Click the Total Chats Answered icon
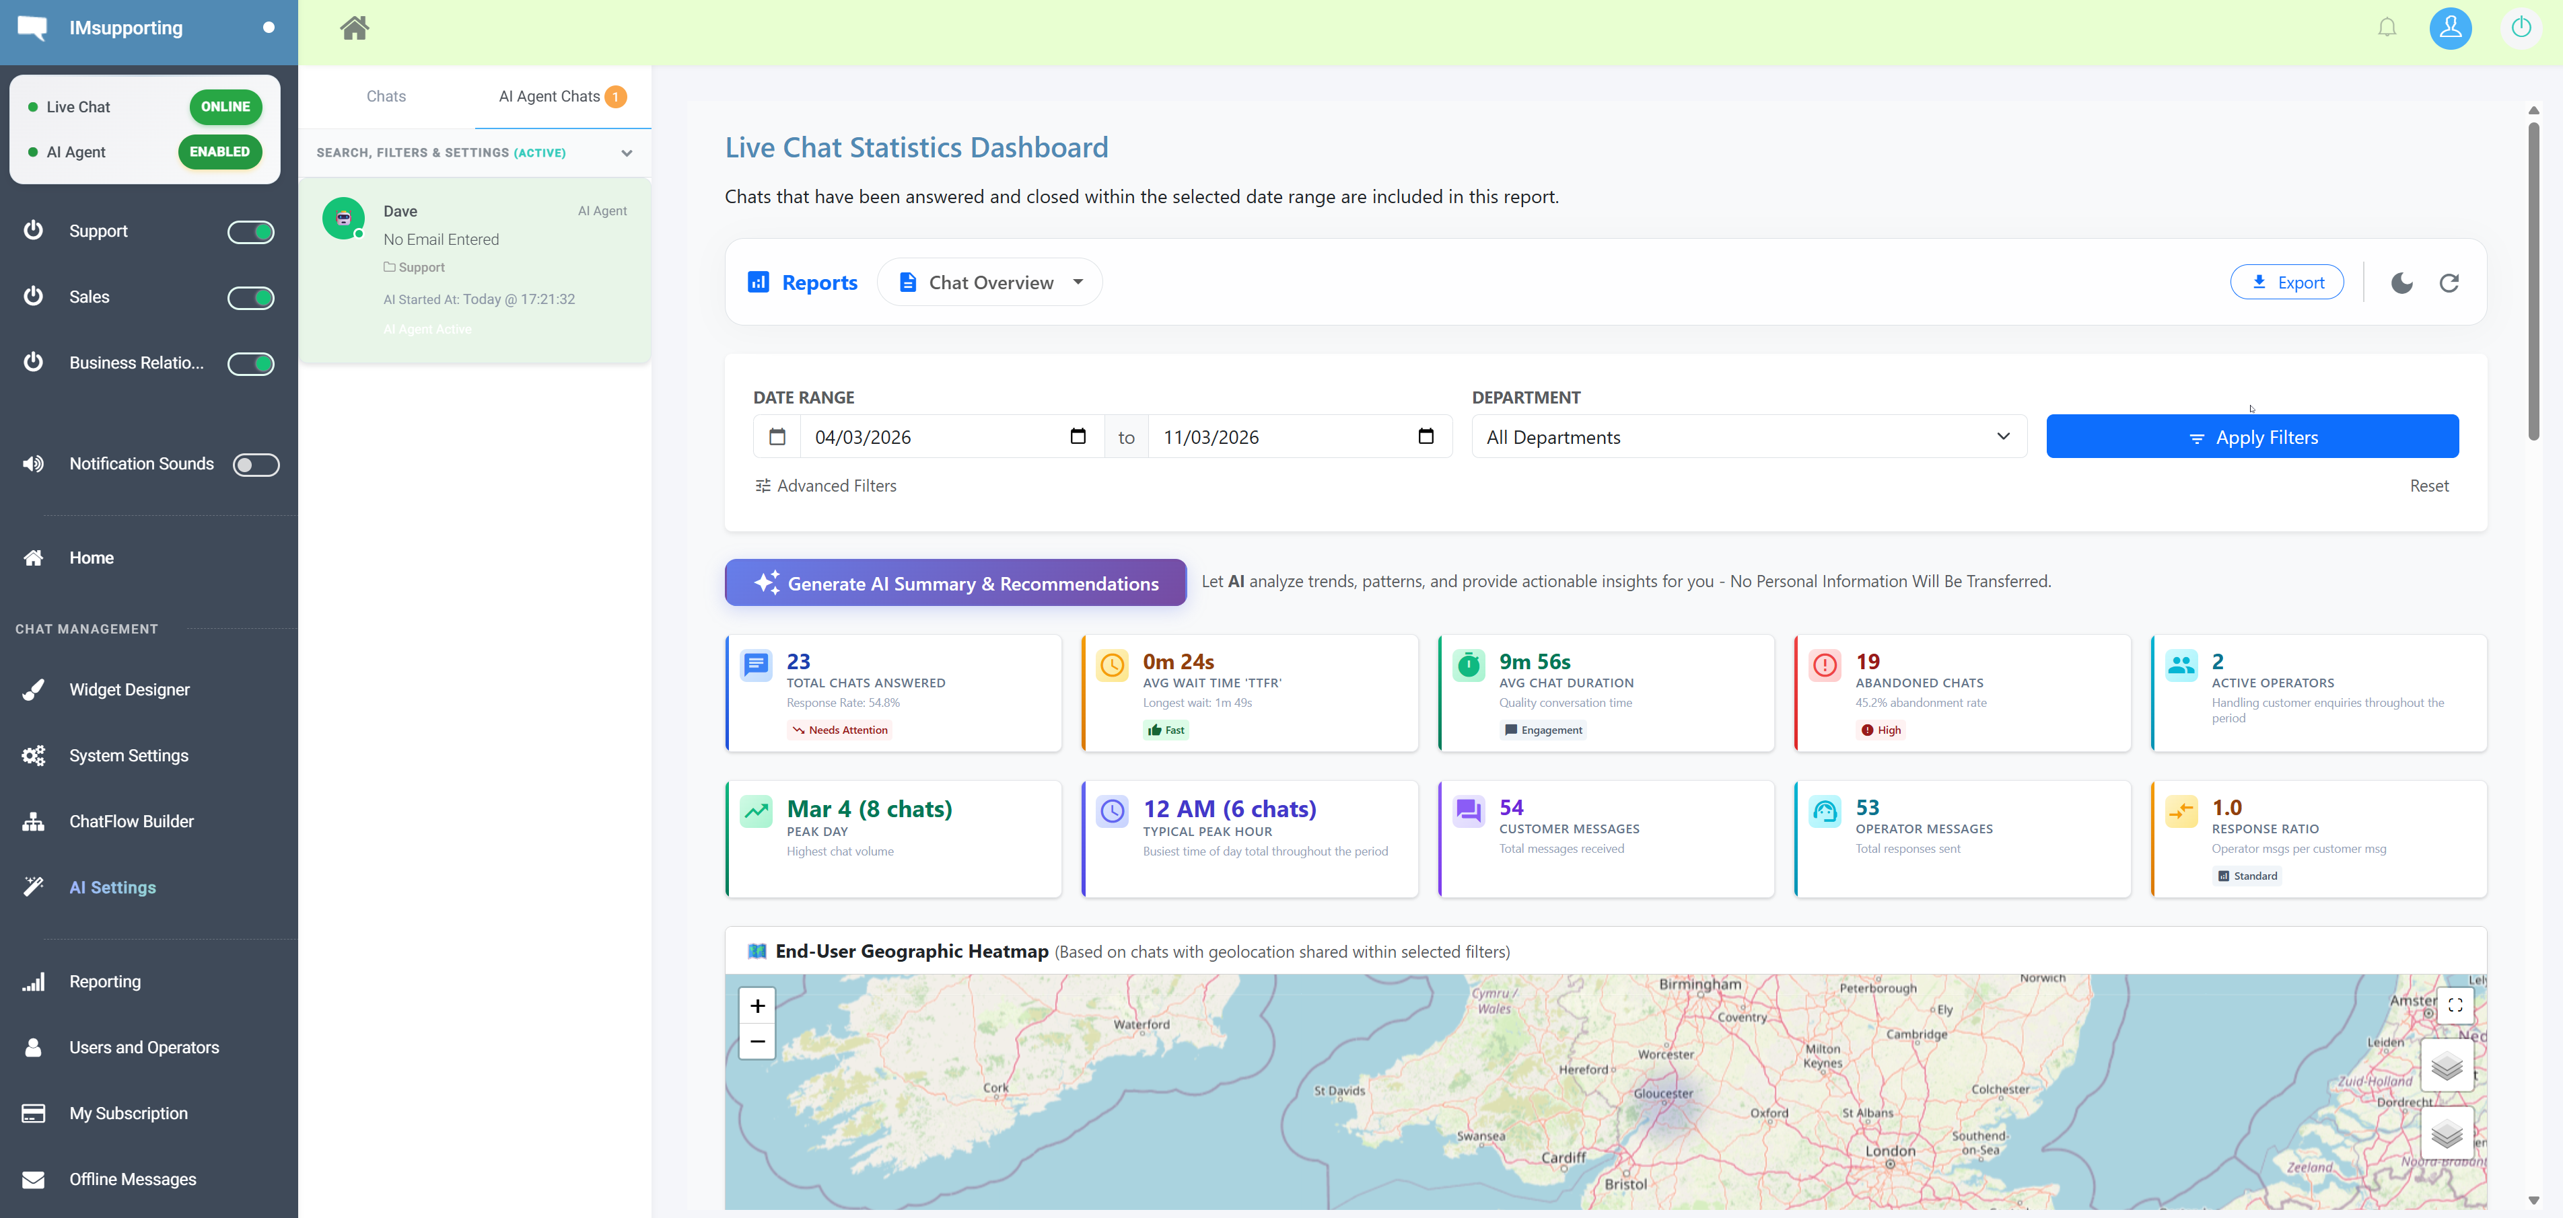 [x=756, y=665]
